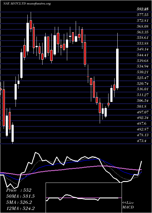Select the 572.81 price axis label

point(142,21)
